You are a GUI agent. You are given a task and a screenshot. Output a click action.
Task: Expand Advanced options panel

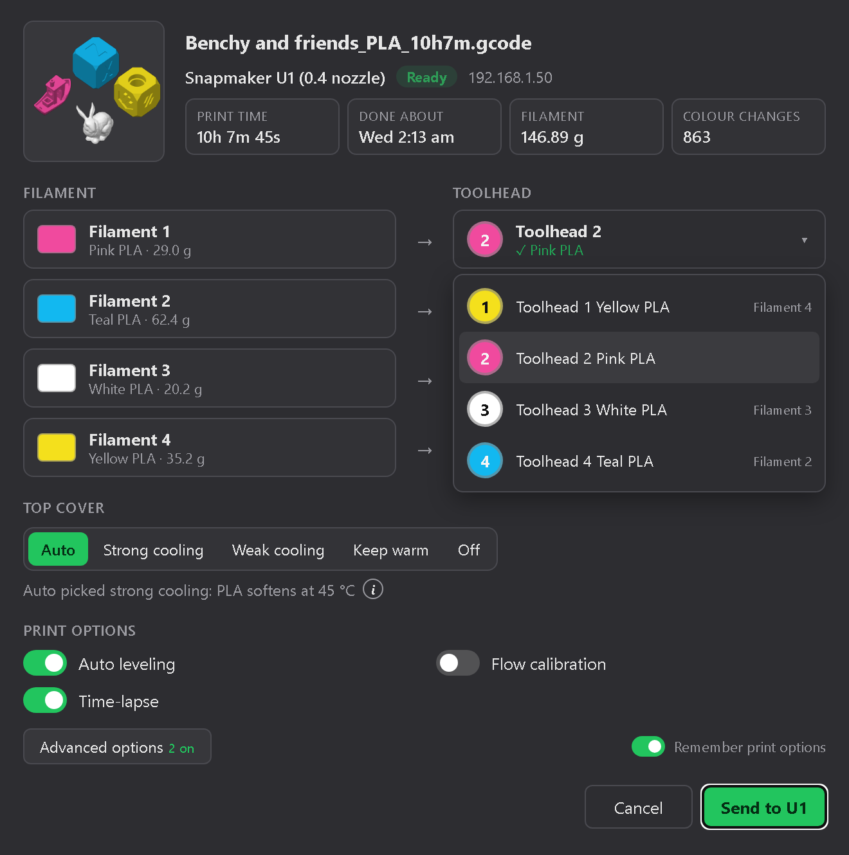click(x=117, y=746)
